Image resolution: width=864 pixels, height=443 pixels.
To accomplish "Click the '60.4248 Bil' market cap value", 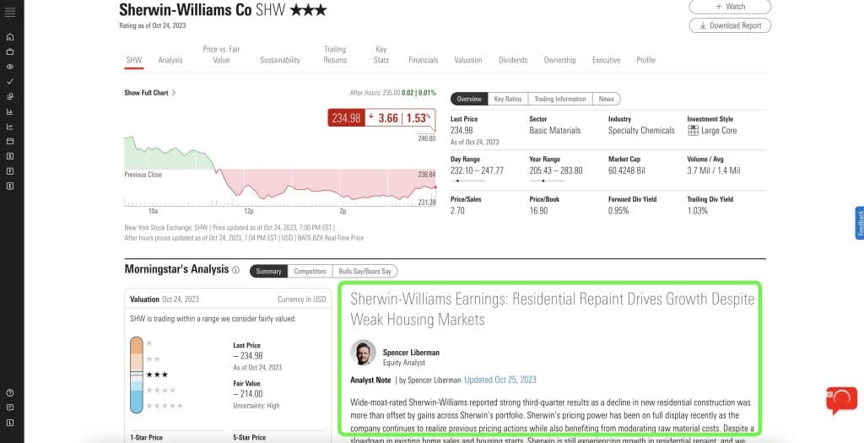I will 627,170.
